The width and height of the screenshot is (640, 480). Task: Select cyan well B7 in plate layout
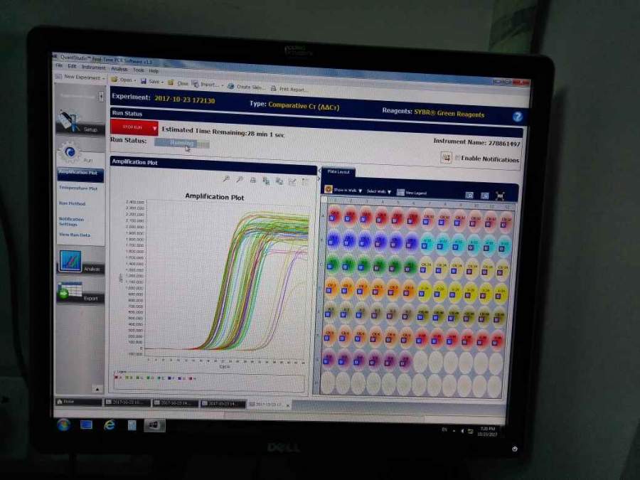tap(427, 243)
